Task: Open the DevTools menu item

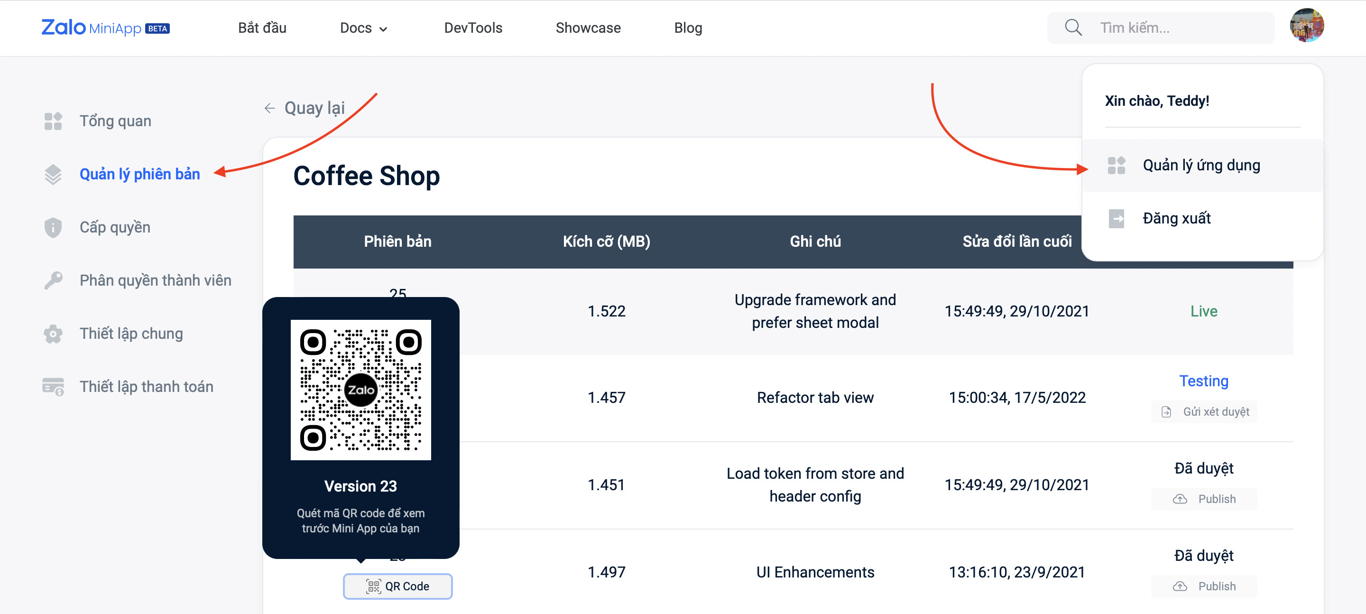Action: coord(473,28)
